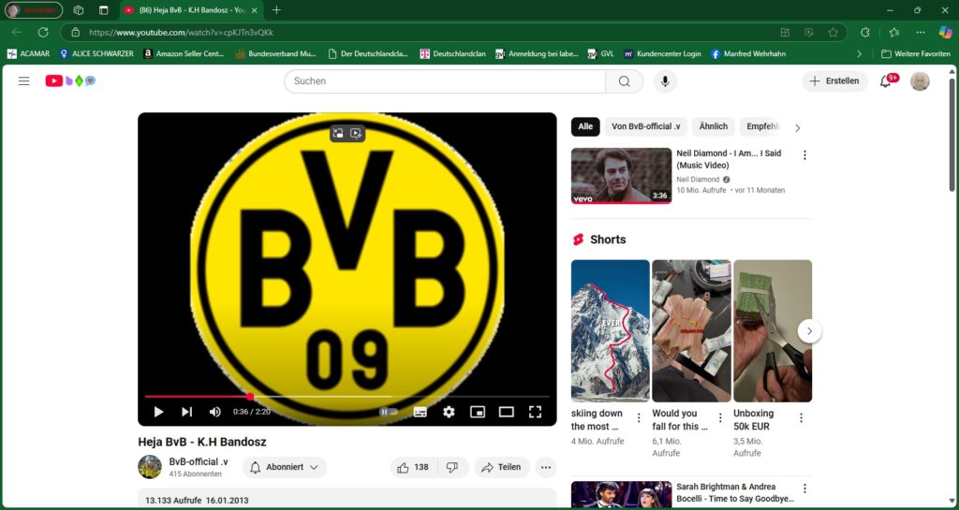
Task: Open the browser settings ellipsis menu
Action: (921, 33)
